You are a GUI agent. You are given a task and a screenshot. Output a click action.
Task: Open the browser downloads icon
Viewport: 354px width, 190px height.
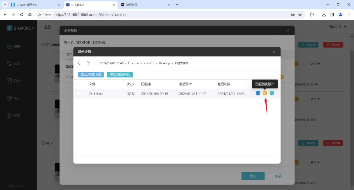pos(324,15)
